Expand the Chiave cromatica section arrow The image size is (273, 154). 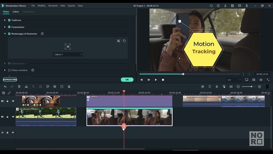[5, 70]
